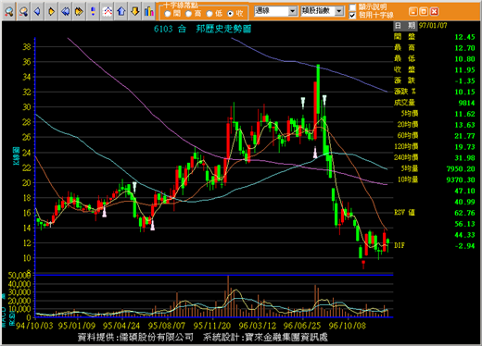Click the zoom in magnifier icon

click(9, 12)
